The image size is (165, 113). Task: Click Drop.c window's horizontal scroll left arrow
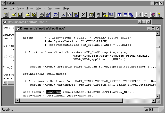[5, 82]
